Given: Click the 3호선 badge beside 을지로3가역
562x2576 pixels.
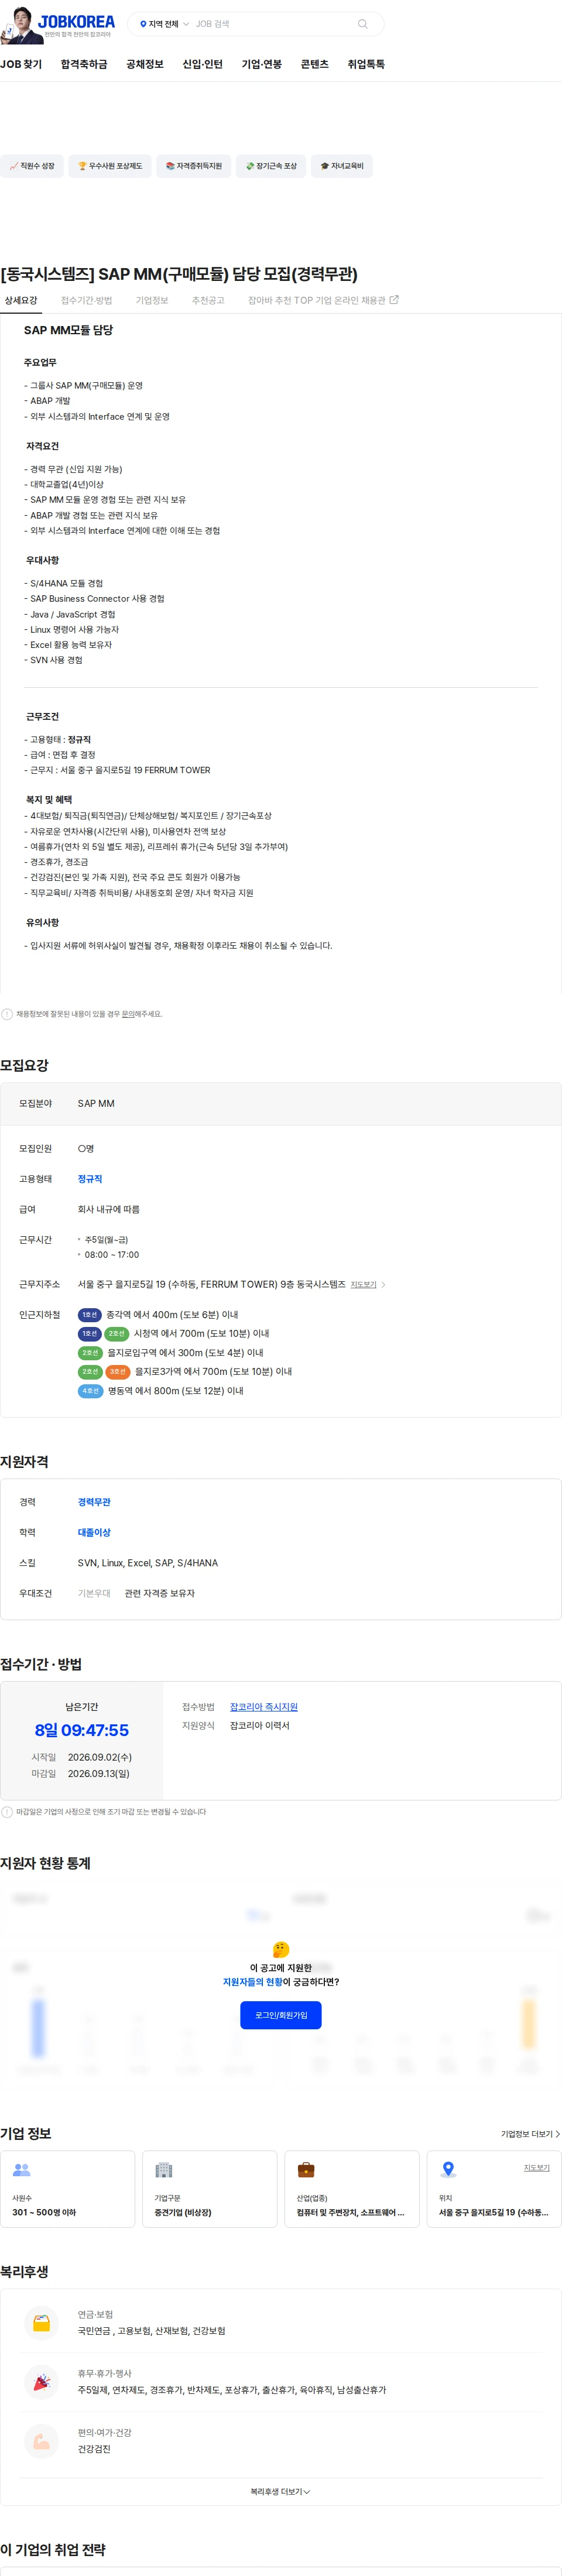Looking at the screenshot, I should point(118,1372).
